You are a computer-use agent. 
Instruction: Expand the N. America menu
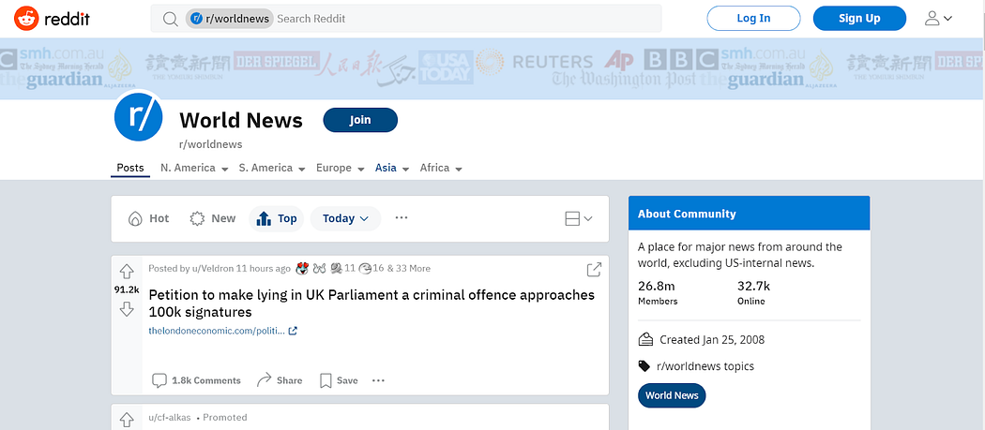click(193, 169)
